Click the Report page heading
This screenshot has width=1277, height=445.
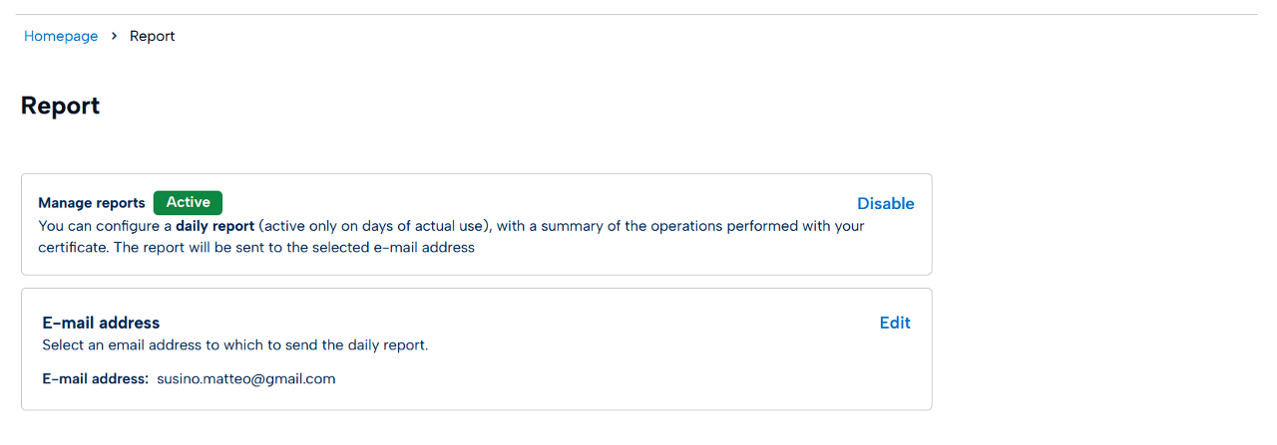[x=60, y=106]
